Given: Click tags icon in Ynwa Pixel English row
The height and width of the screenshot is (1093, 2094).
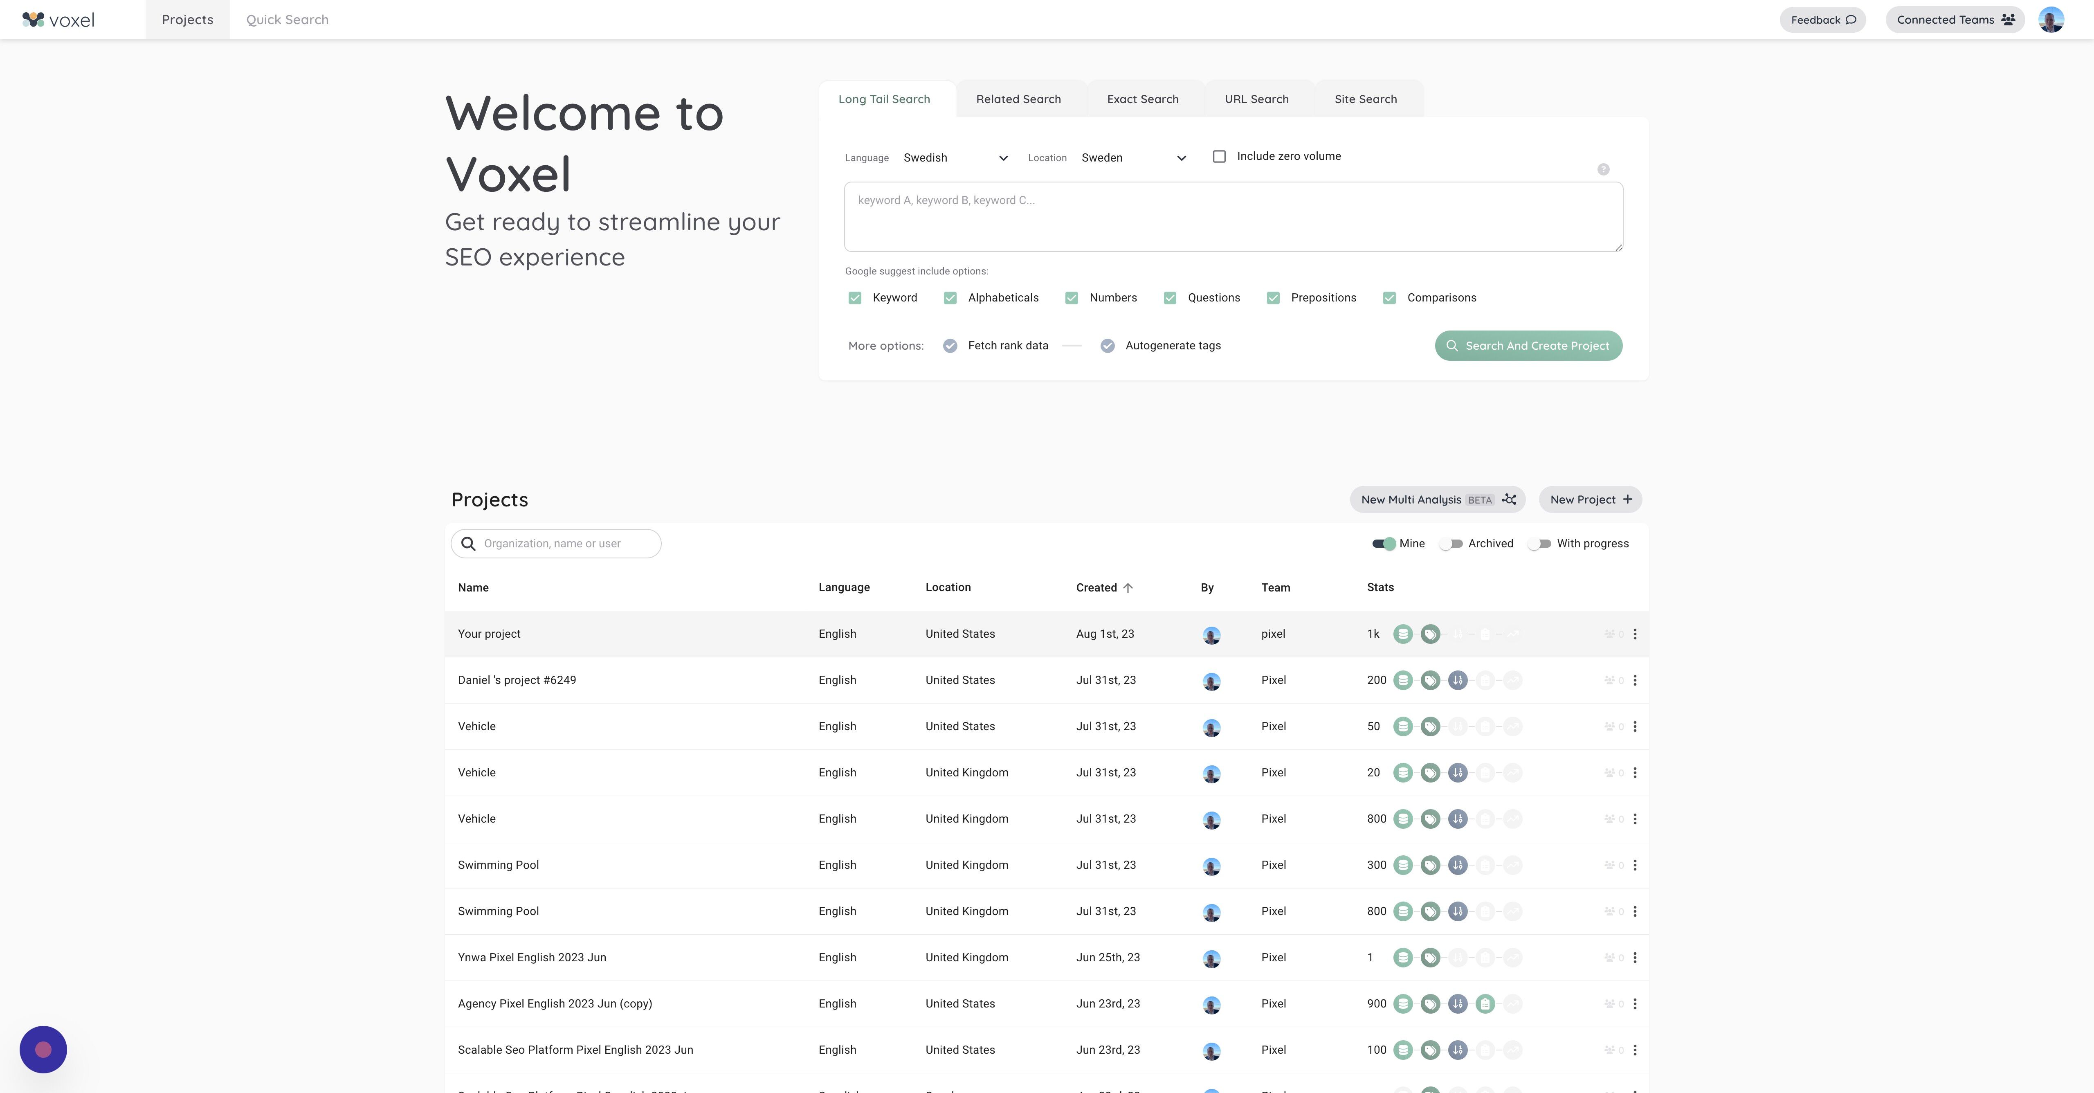Looking at the screenshot, I should [1430, 957].
